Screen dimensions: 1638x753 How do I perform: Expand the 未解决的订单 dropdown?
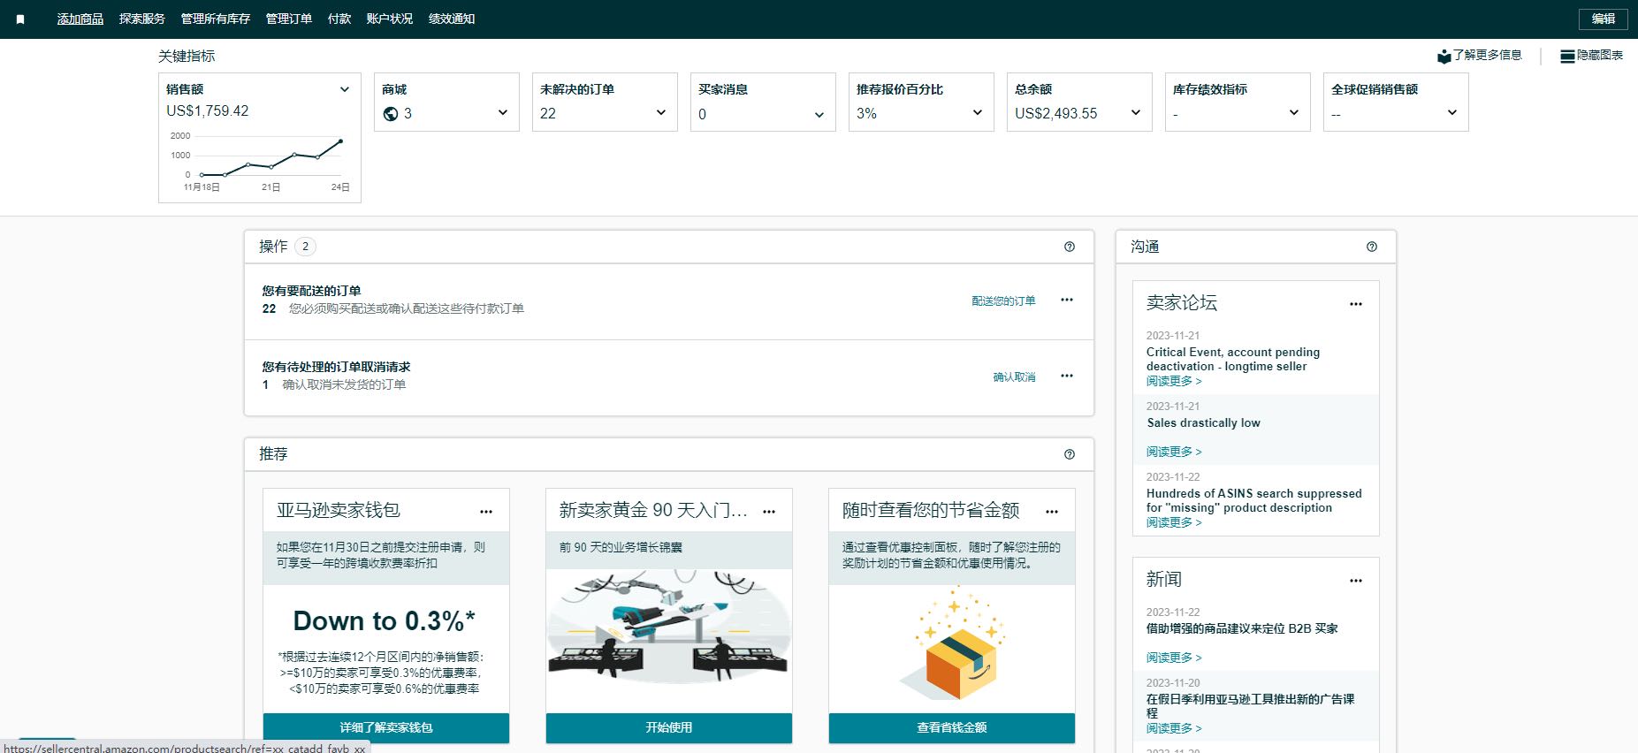(x=661, y=113)
